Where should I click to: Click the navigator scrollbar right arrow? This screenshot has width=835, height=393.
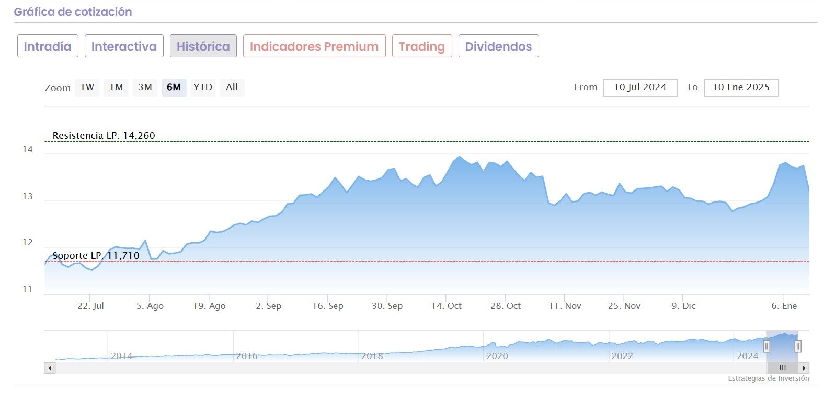[x=804, y=368]
